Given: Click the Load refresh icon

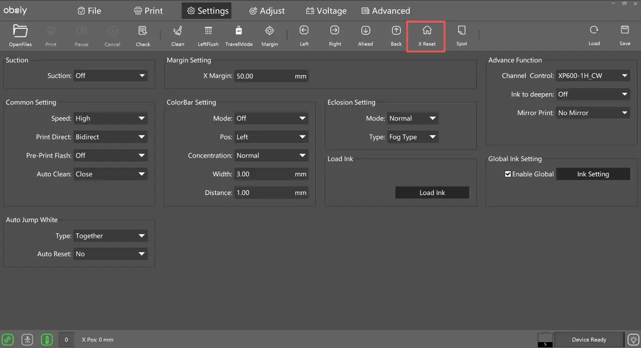Looking at the screenshot, I should coord(594,30).
